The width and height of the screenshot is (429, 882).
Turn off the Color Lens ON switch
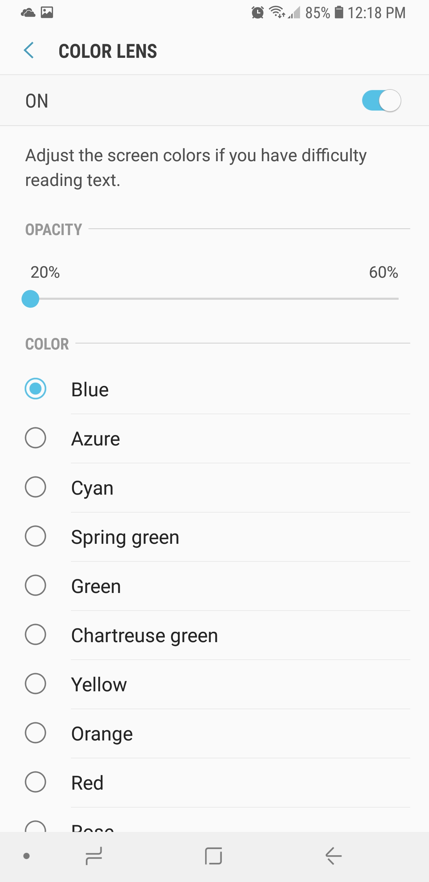381,101
